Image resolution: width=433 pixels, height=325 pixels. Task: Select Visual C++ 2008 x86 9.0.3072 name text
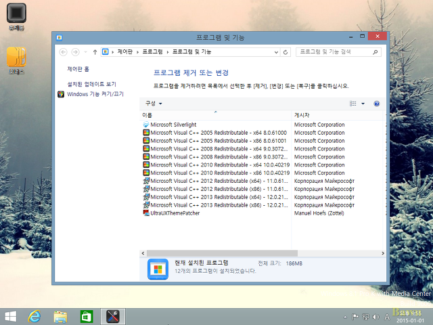tap(219, 156)
